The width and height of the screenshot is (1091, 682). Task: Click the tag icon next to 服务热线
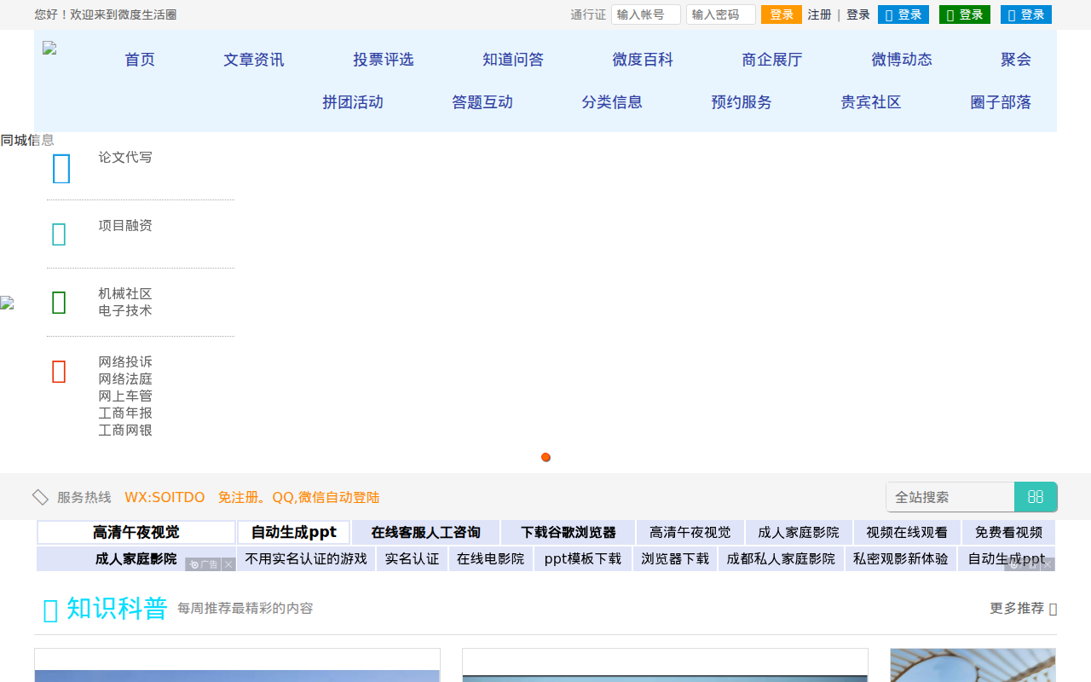coord(40,496)
